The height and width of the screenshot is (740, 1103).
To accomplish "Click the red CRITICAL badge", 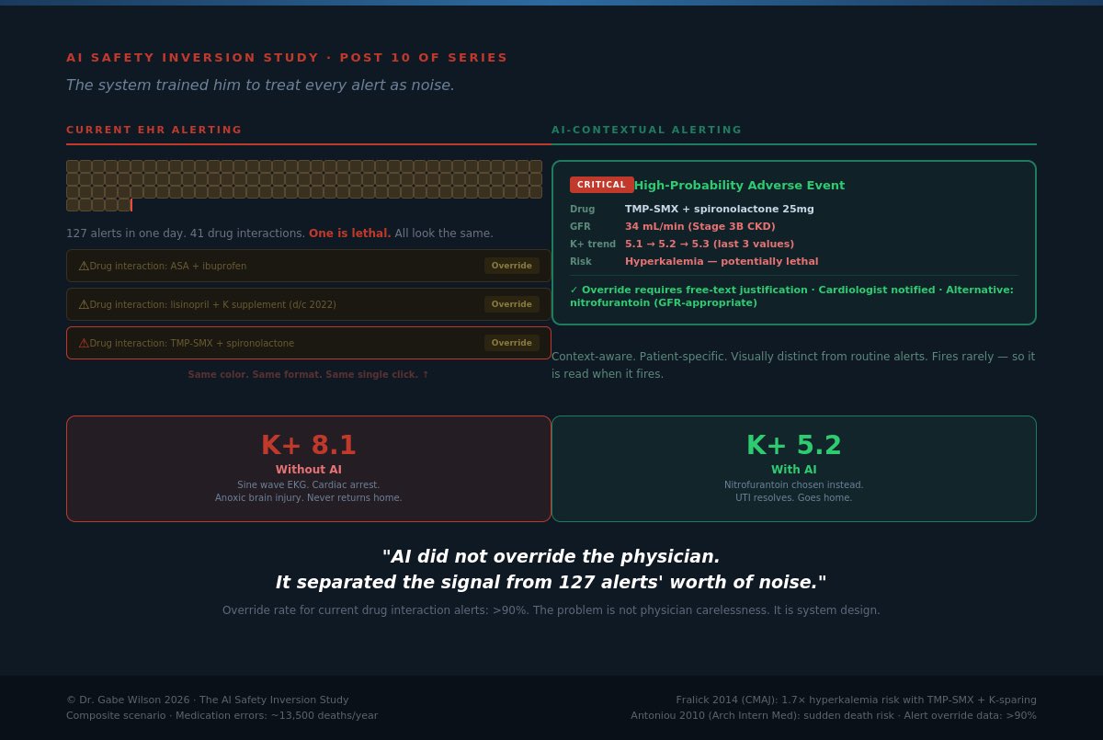I will click(x=601, y=185).
